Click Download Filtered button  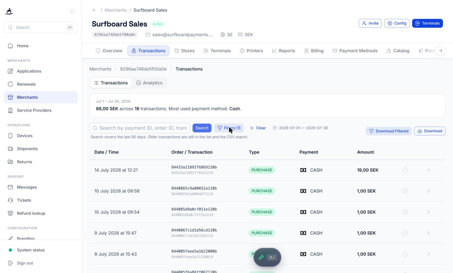(x=389, y=131)
